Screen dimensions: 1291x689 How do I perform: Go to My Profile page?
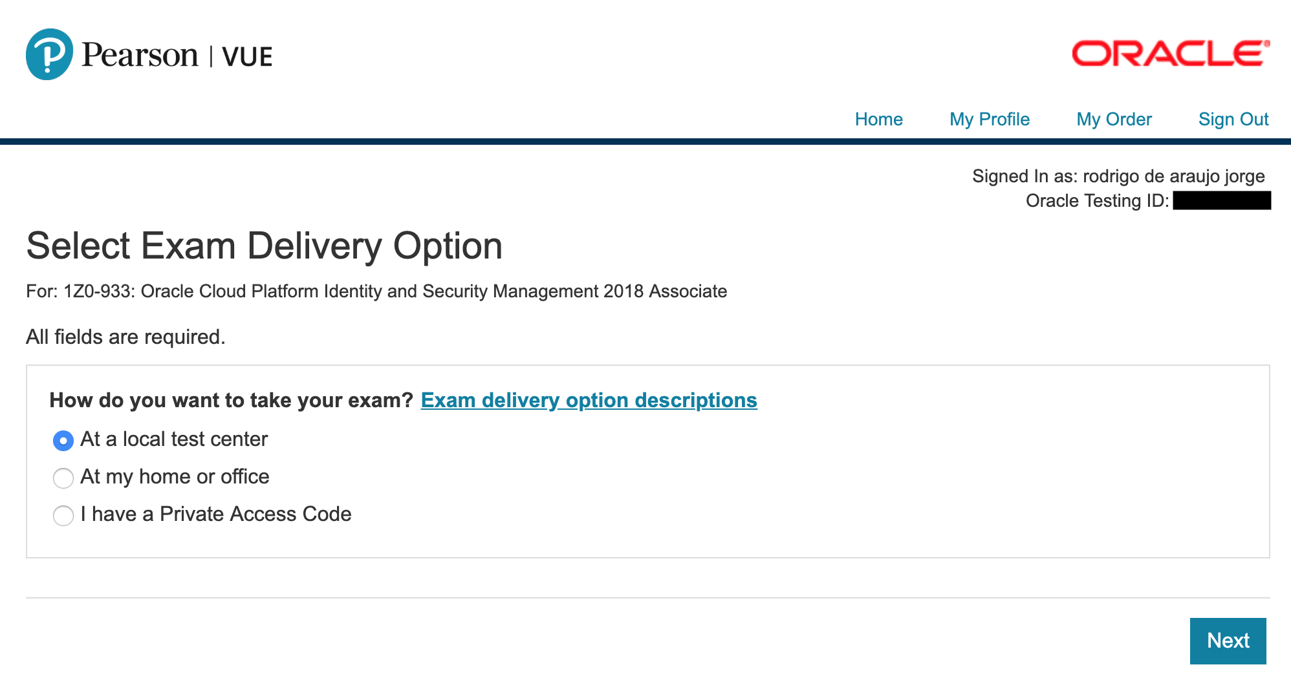click(990, 119)
